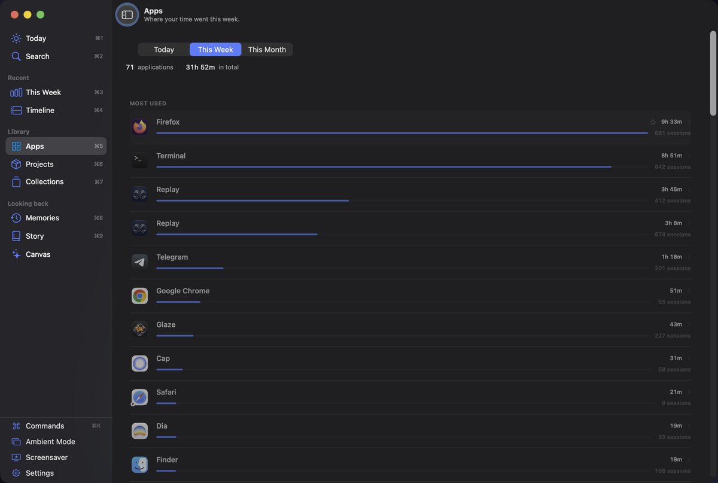
Task: Open the Commands palette entry
Action: coord(56,426)
